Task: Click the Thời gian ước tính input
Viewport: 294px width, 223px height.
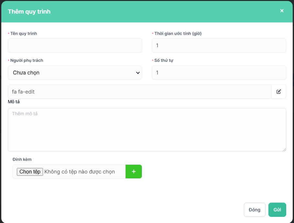Action: click(x=219, y=45)
